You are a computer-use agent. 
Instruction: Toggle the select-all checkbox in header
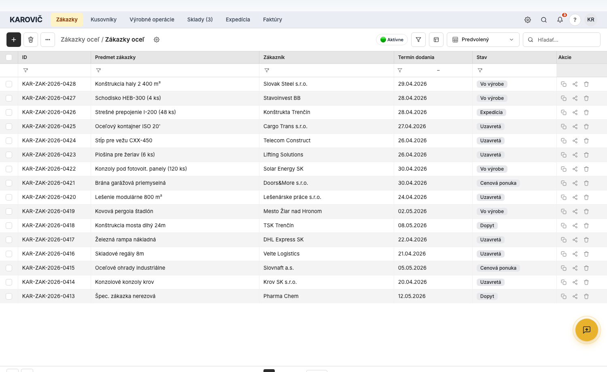9,57
